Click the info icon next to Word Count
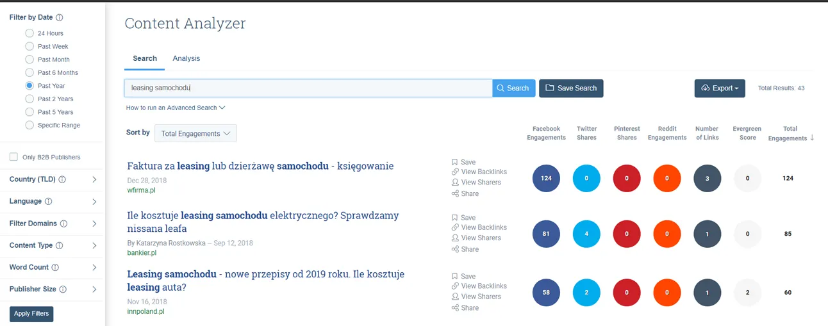 click(55, 267)
